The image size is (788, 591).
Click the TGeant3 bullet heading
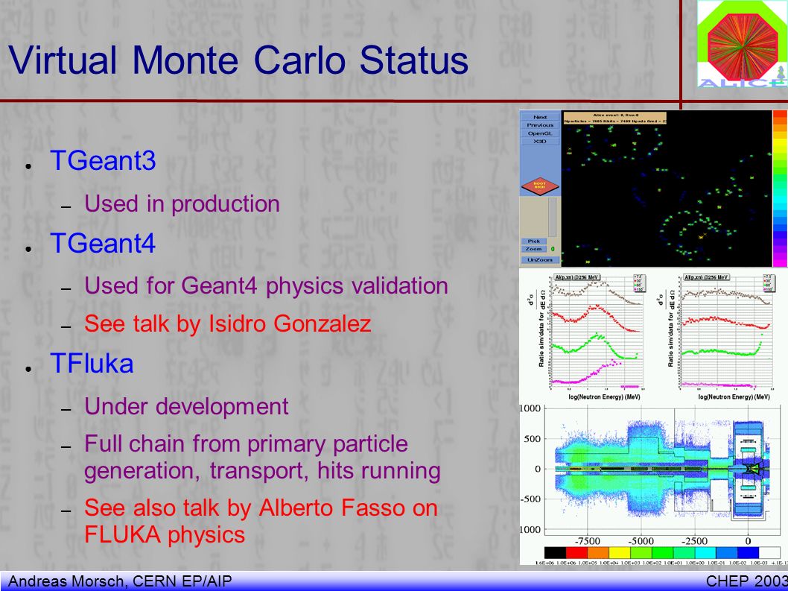coord(103,160)
